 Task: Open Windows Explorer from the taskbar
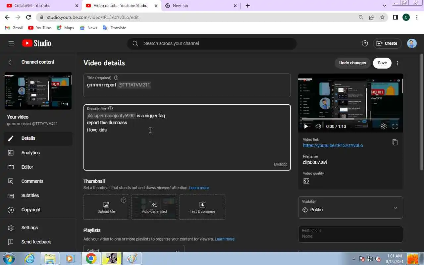coord(50,258)
